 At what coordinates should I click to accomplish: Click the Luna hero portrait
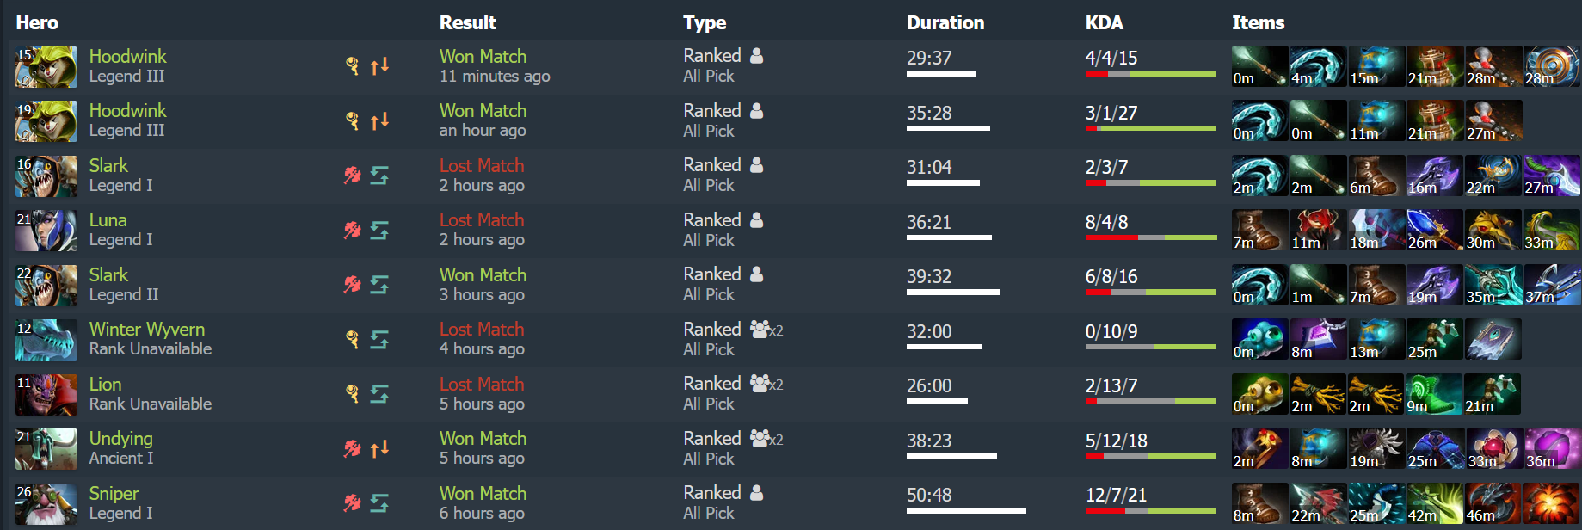tap(46, 231)
